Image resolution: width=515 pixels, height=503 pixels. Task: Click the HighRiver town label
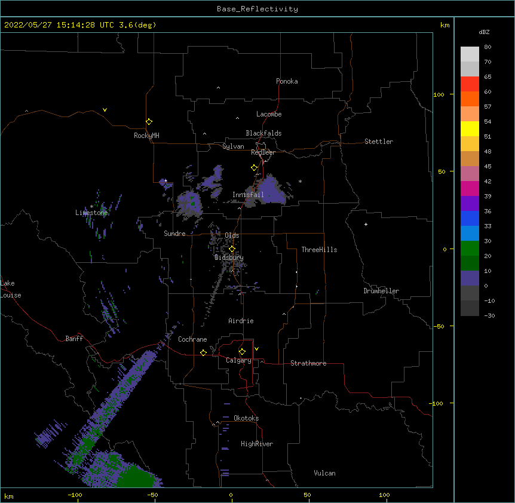[257, 444]
